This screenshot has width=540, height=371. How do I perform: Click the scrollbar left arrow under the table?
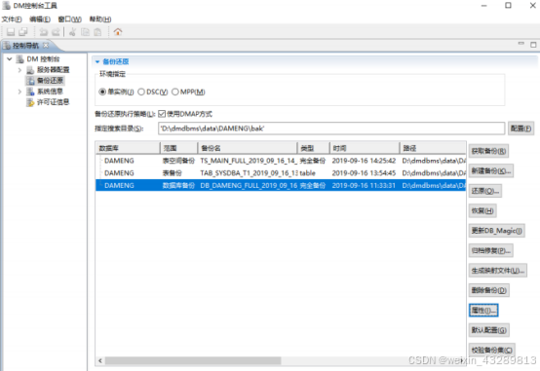point(100,360)
